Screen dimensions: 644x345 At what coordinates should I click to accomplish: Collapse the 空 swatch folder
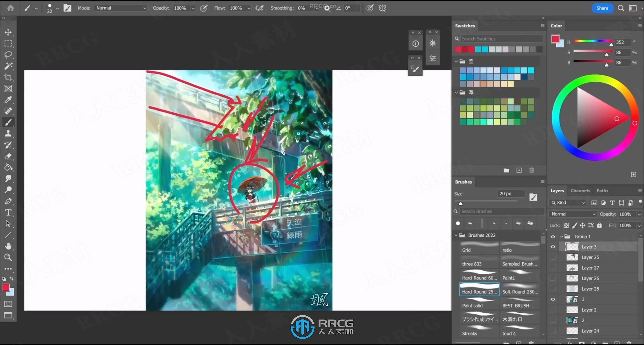[x=456, y=61]
